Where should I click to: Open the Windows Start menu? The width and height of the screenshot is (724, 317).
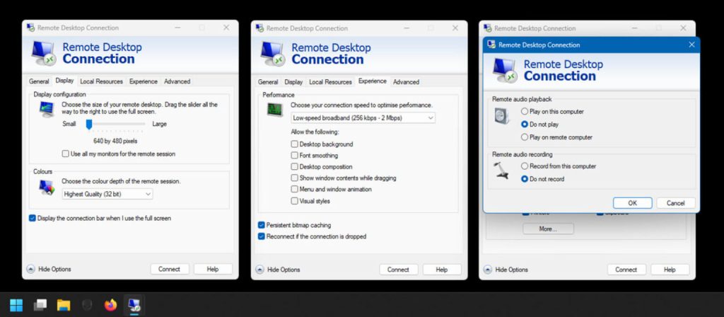(16, 305)
